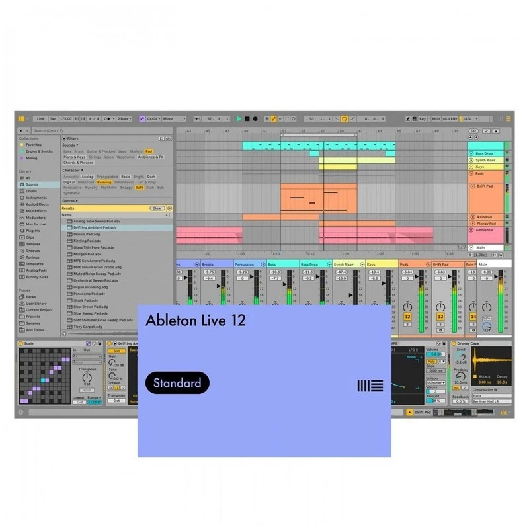Activate MIDI map mode
Viewport: 529px width, 529px height.
pyautogui.click(x=437, y=118)
